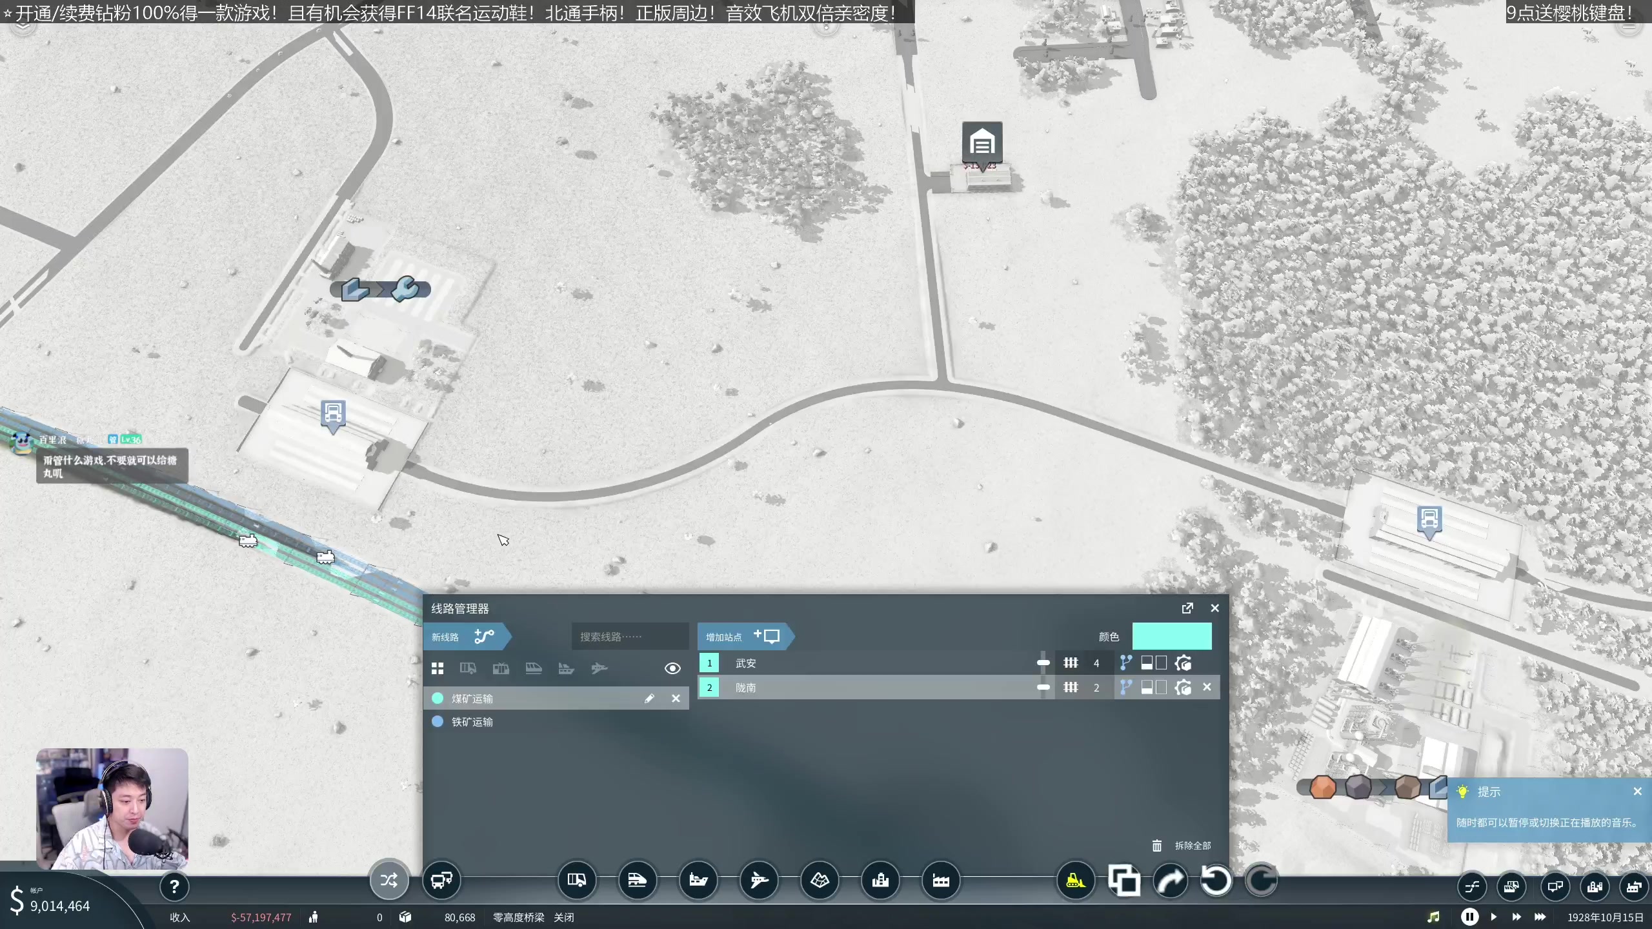1652x929 pixels.
Task: Click the 煤矿运输 line color dot
Action: (438, 698)
